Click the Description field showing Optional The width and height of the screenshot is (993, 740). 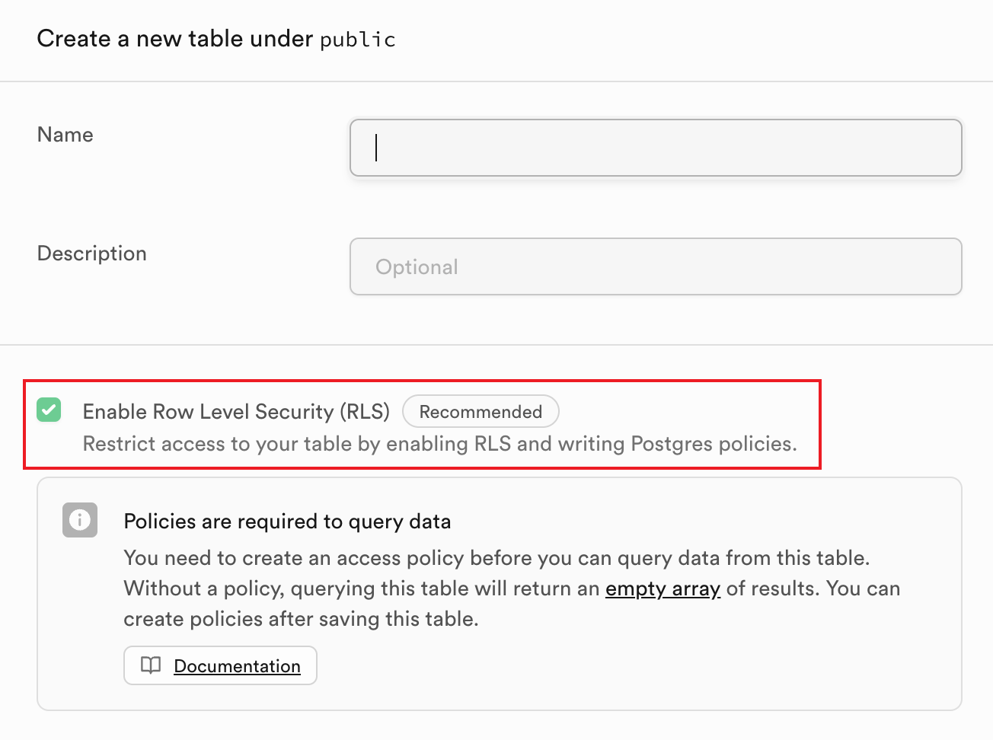(656, 266)
